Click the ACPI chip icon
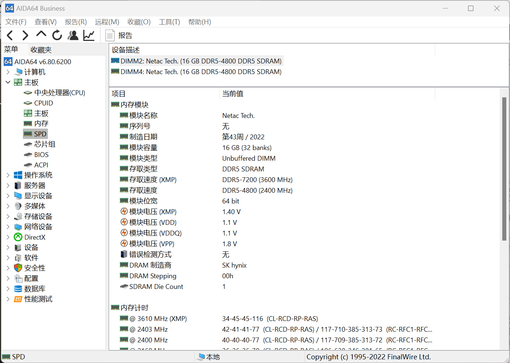 tap(28, 165)
